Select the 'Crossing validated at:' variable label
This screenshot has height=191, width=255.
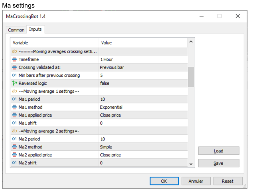(x=40, y=67)
